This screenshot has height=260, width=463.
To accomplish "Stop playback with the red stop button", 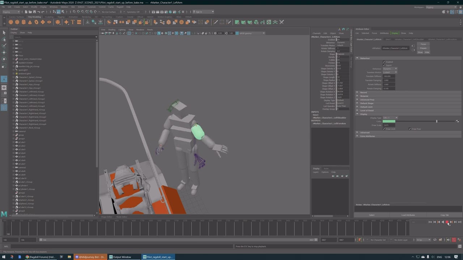I will coord(447,222).
